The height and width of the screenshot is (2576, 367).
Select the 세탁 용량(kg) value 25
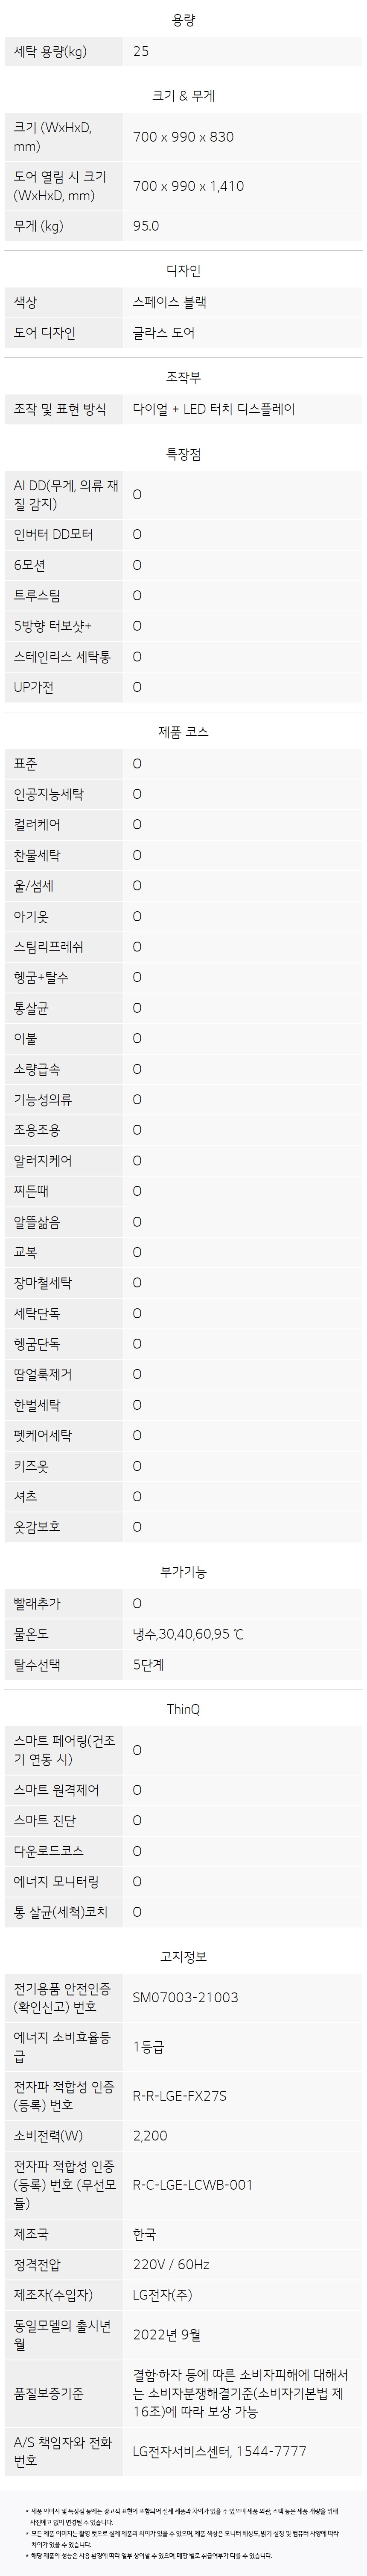[141, 51]
